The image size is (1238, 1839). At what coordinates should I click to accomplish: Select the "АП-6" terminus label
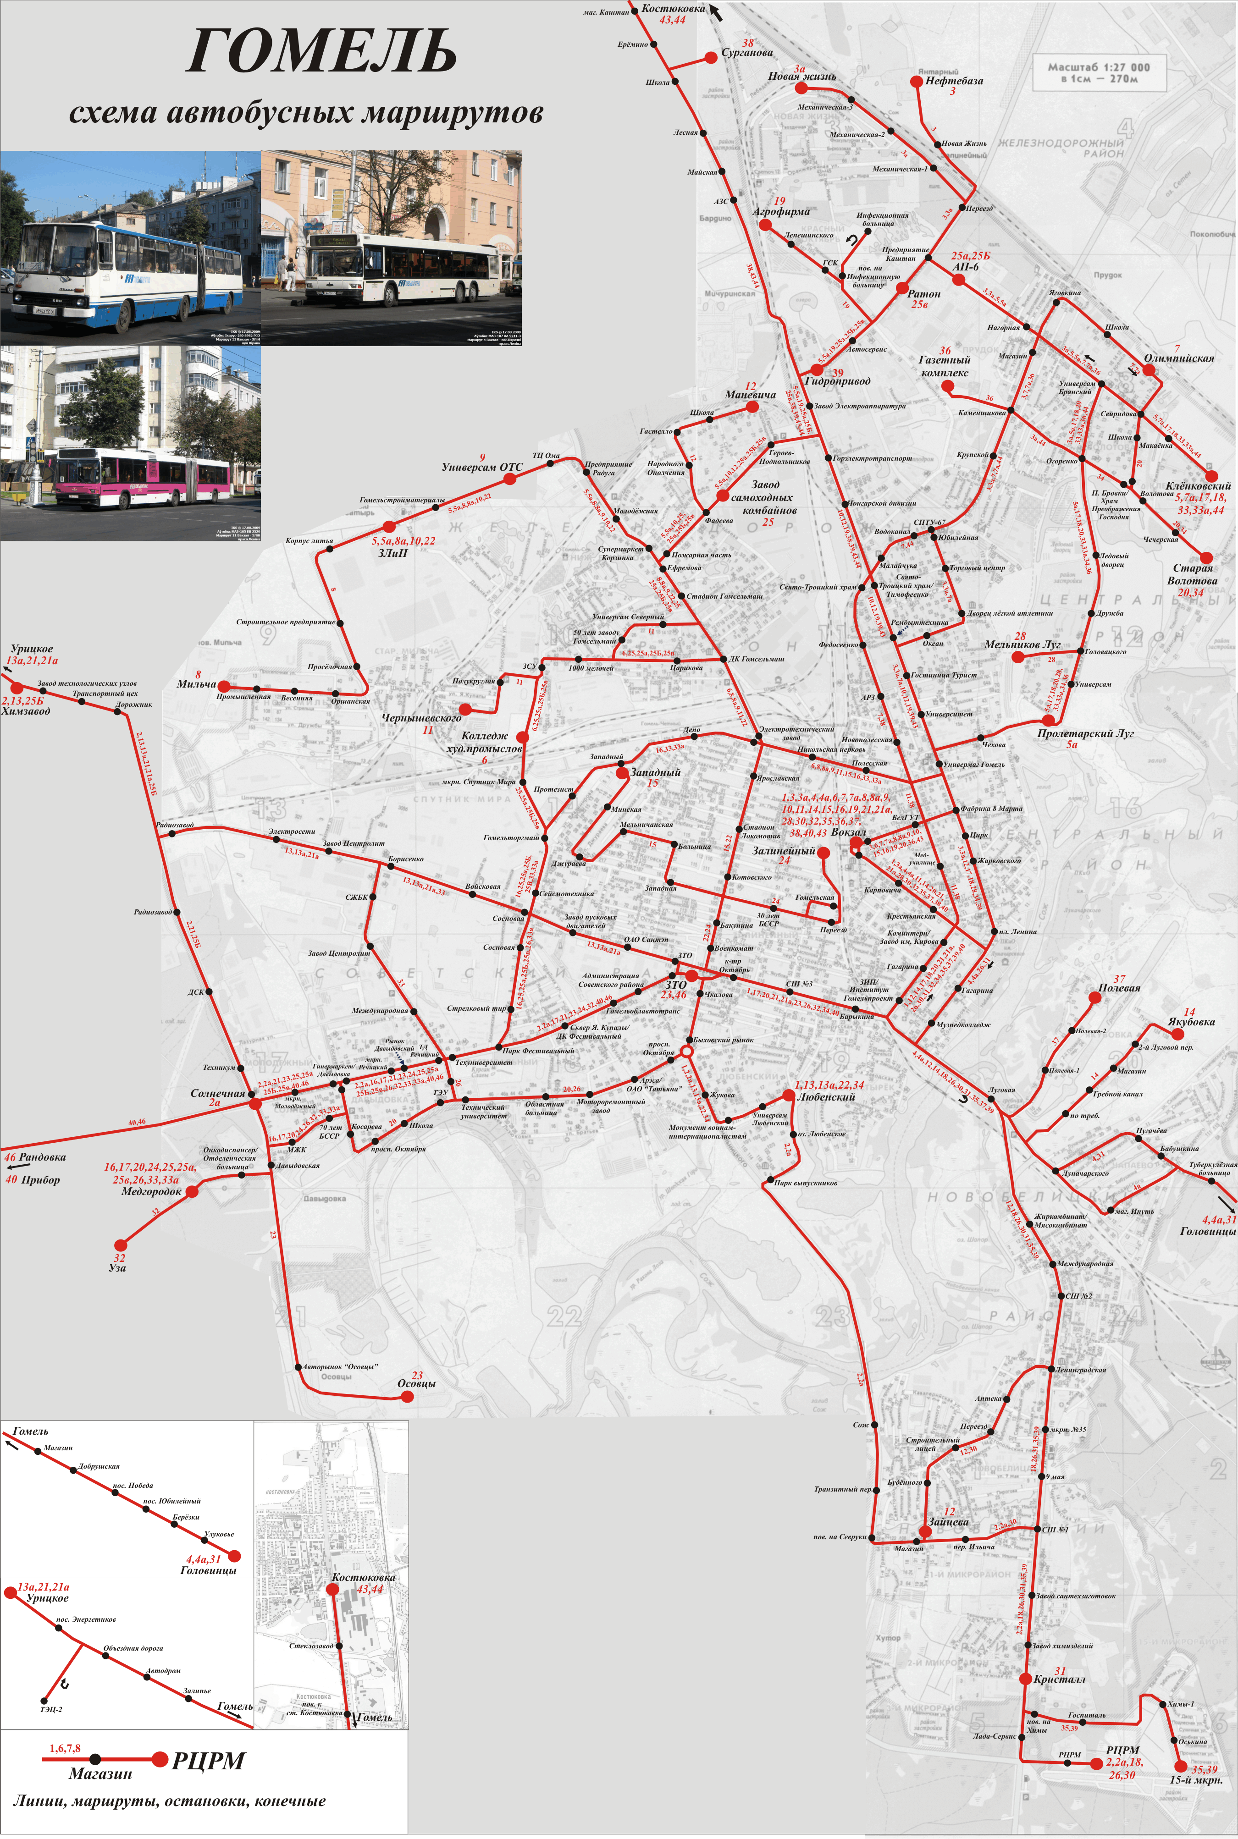click(965, 267)
